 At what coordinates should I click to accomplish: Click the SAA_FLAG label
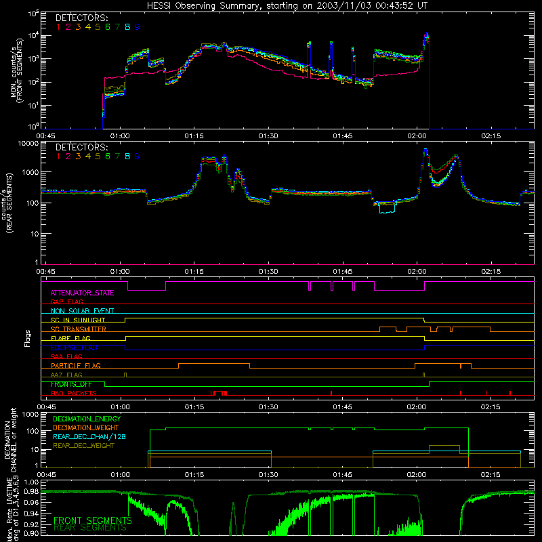pos(66,356)
